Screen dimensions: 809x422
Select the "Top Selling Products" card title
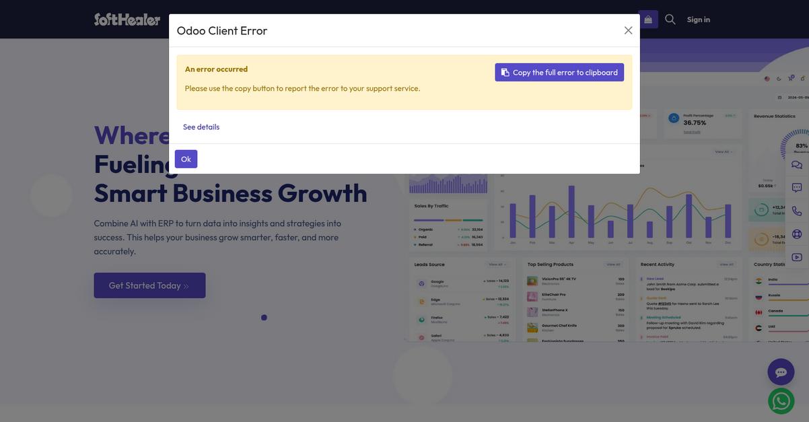pos(551,265)
